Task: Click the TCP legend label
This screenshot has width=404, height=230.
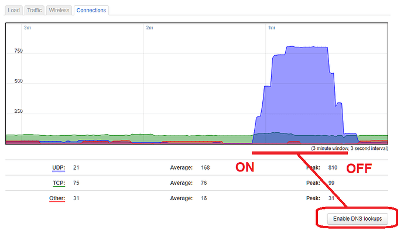Action: pos(59,183)
